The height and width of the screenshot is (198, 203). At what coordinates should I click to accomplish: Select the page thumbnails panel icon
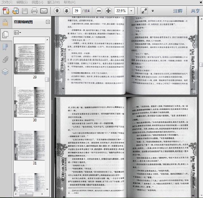pos(5,35)
